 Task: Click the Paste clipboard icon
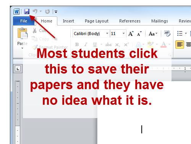(23, 33)
